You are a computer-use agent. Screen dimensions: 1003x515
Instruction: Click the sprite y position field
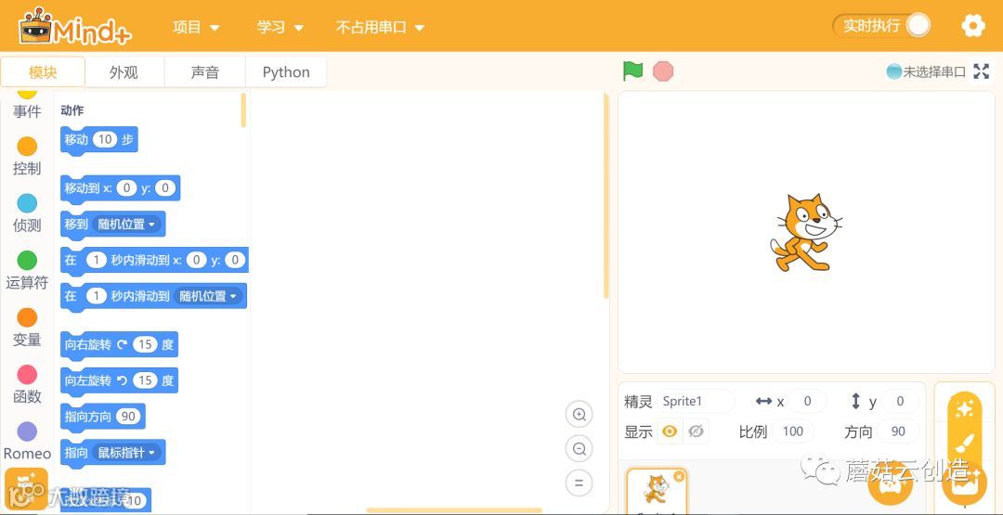[x=900, y=401]
